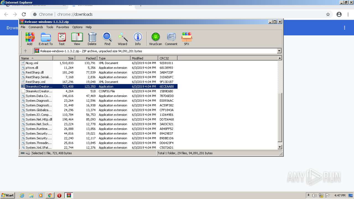Show hidden system tray icons
This screenshot has width=354, height=199.
308,195
